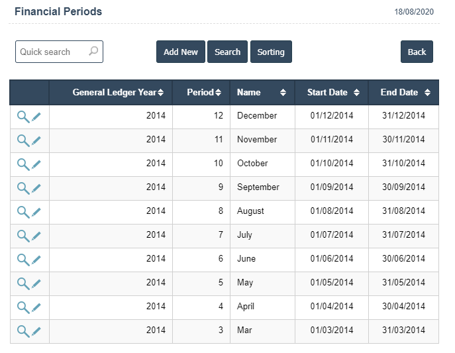Click the Sorting button
Image resolution: width=455 pixels, height=353 pixels.
[271, 52]
